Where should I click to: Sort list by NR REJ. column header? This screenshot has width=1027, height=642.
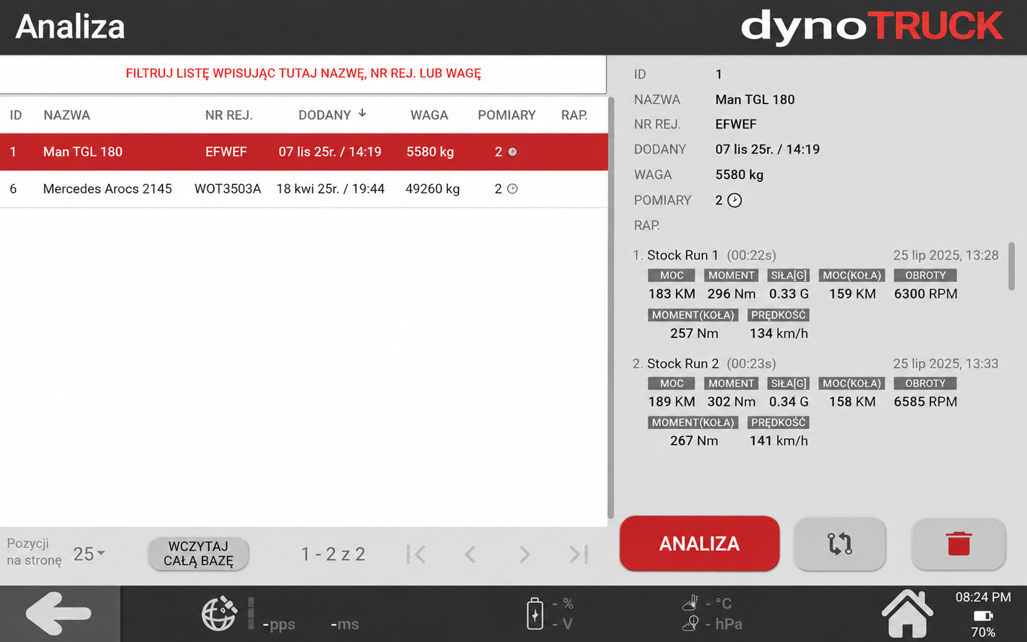point(229,115)
